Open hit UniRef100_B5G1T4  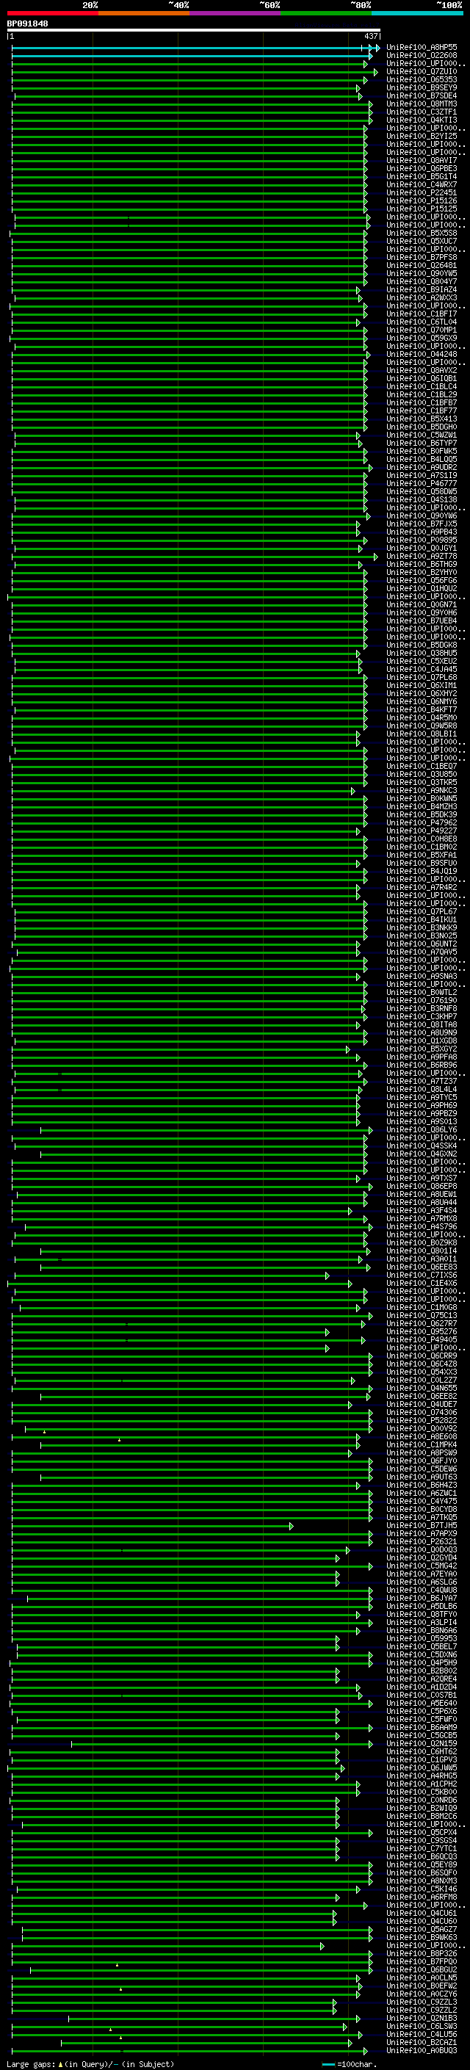422,176
